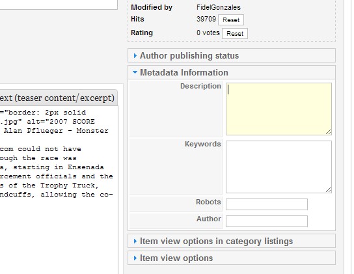Screen dimensions: 354x274
Task: Click the Rating label
Action: click(x=142, y=33)
